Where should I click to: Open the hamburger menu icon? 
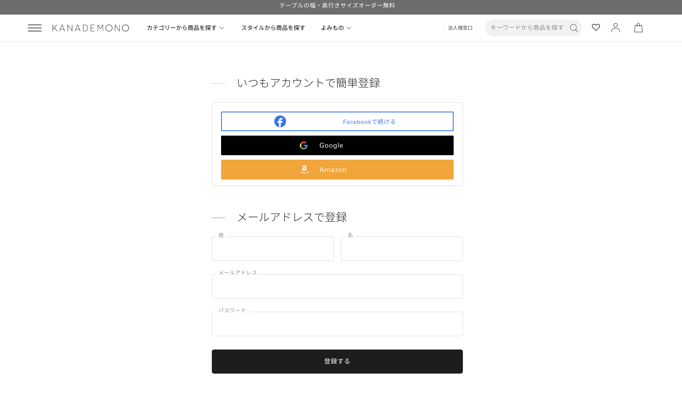34,28
